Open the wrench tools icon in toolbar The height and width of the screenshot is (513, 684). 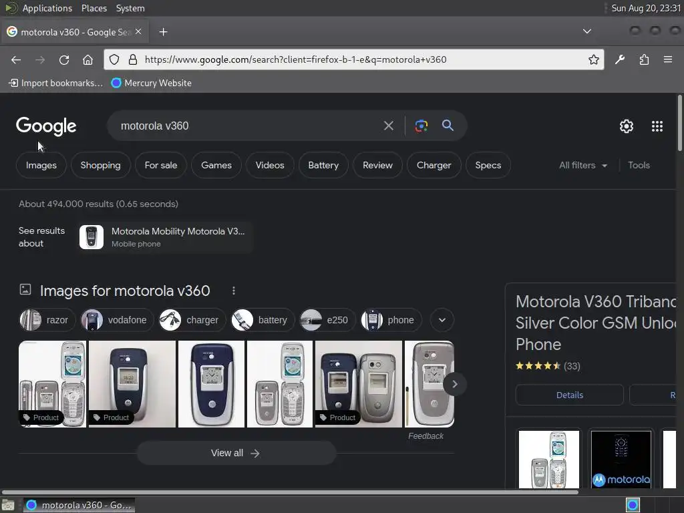click(x=620, y=59)
